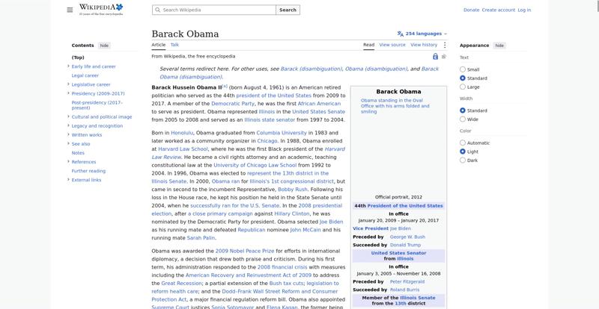Open Democratic Party link

click(x=233, y=104)
